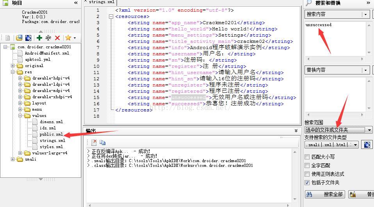Click the green plus add icon

39,38
